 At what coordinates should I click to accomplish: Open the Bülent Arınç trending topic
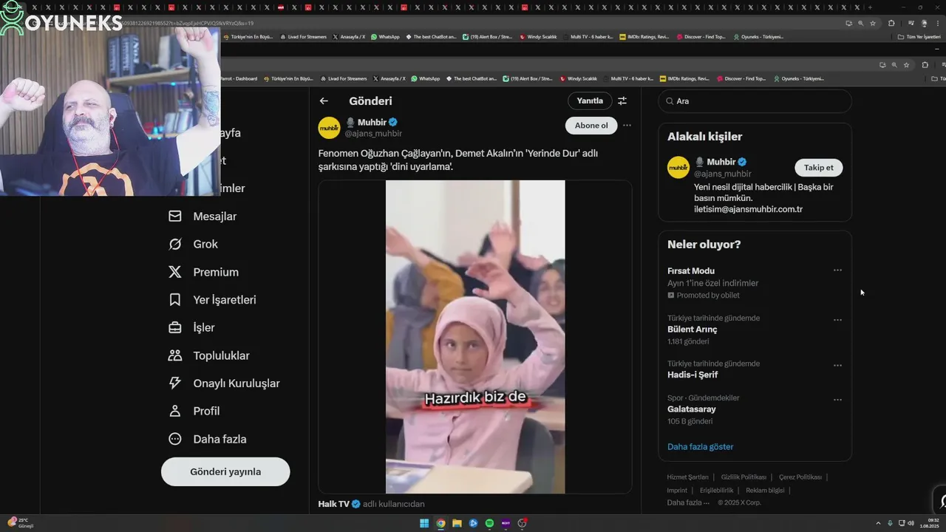[x=692, y=330]
